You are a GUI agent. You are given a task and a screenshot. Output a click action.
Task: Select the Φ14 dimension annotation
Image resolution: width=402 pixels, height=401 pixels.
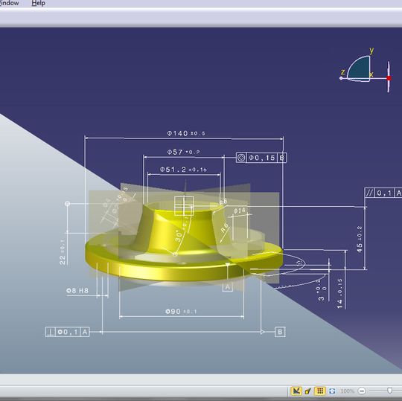click(240, 211)
